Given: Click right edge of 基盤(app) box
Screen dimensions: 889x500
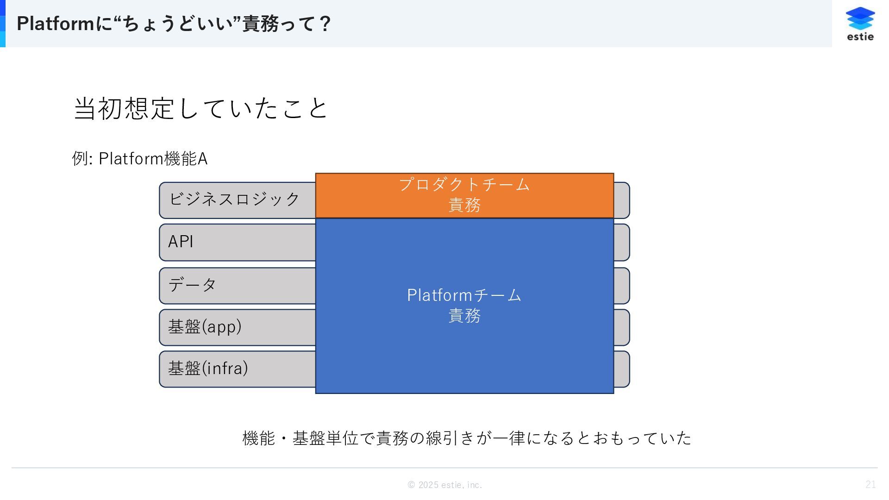Looking at the screenshot, I should (622, 327).
